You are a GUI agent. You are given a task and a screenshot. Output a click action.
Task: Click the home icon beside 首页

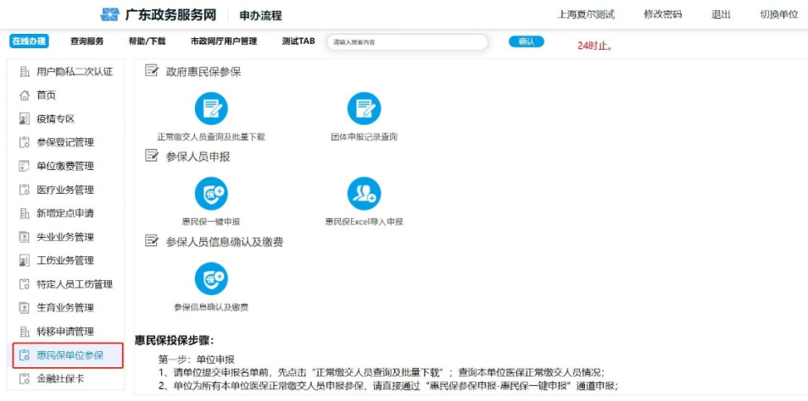(25, 96)
